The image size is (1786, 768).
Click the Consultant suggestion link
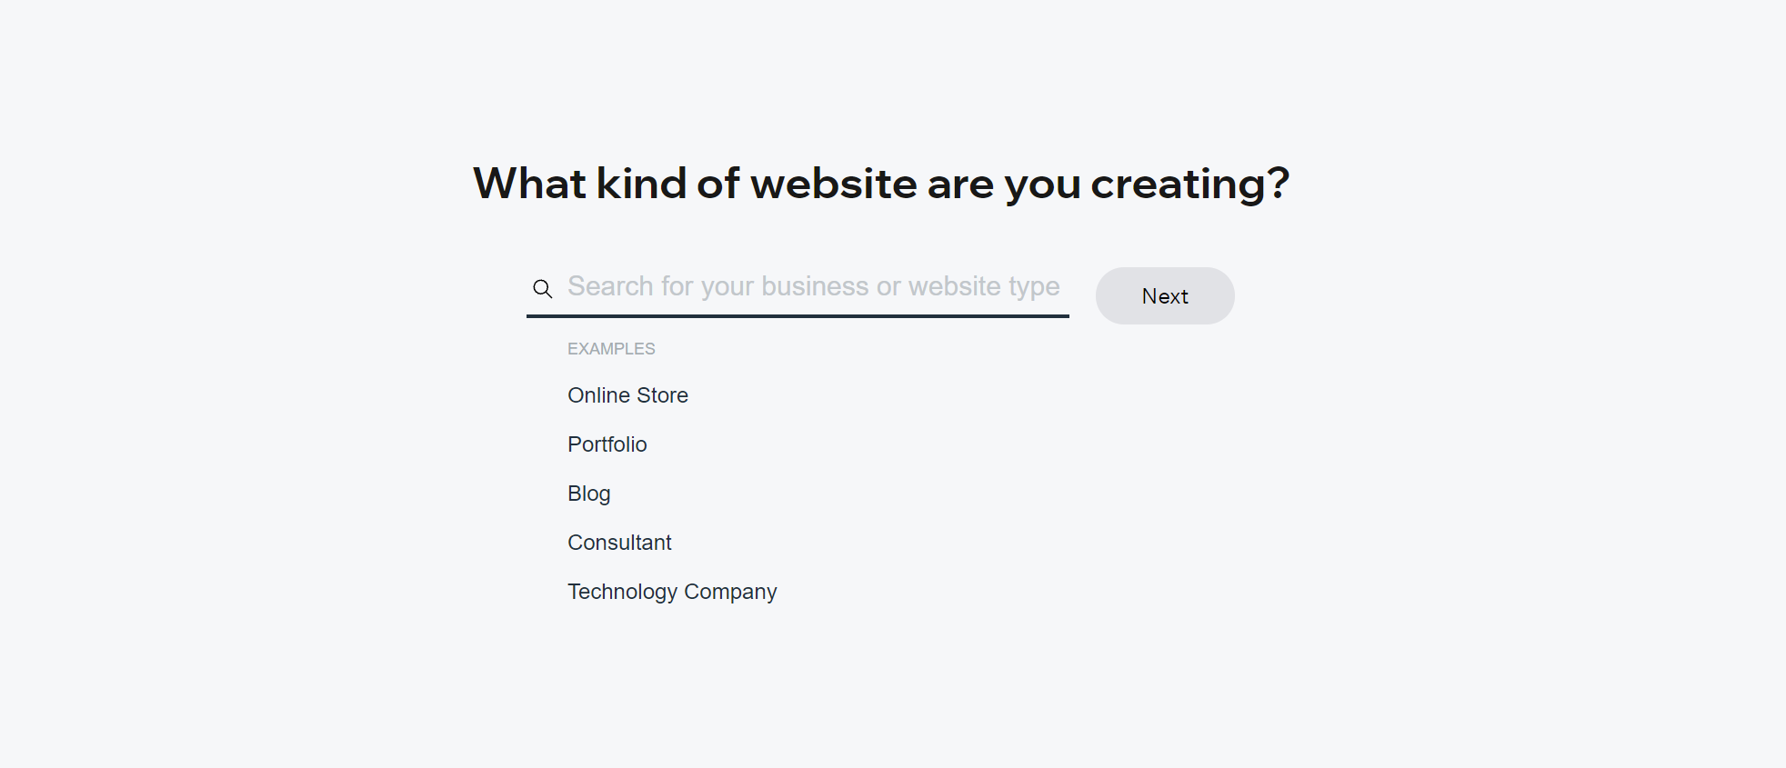click(619, 543)
